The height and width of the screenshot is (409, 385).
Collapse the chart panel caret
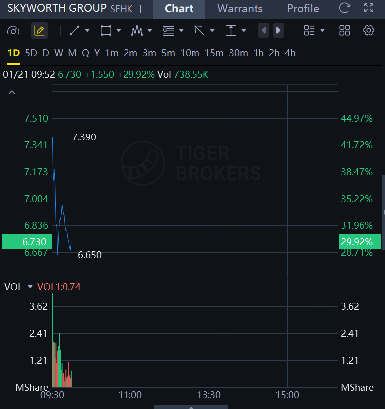tap(12, 93)
